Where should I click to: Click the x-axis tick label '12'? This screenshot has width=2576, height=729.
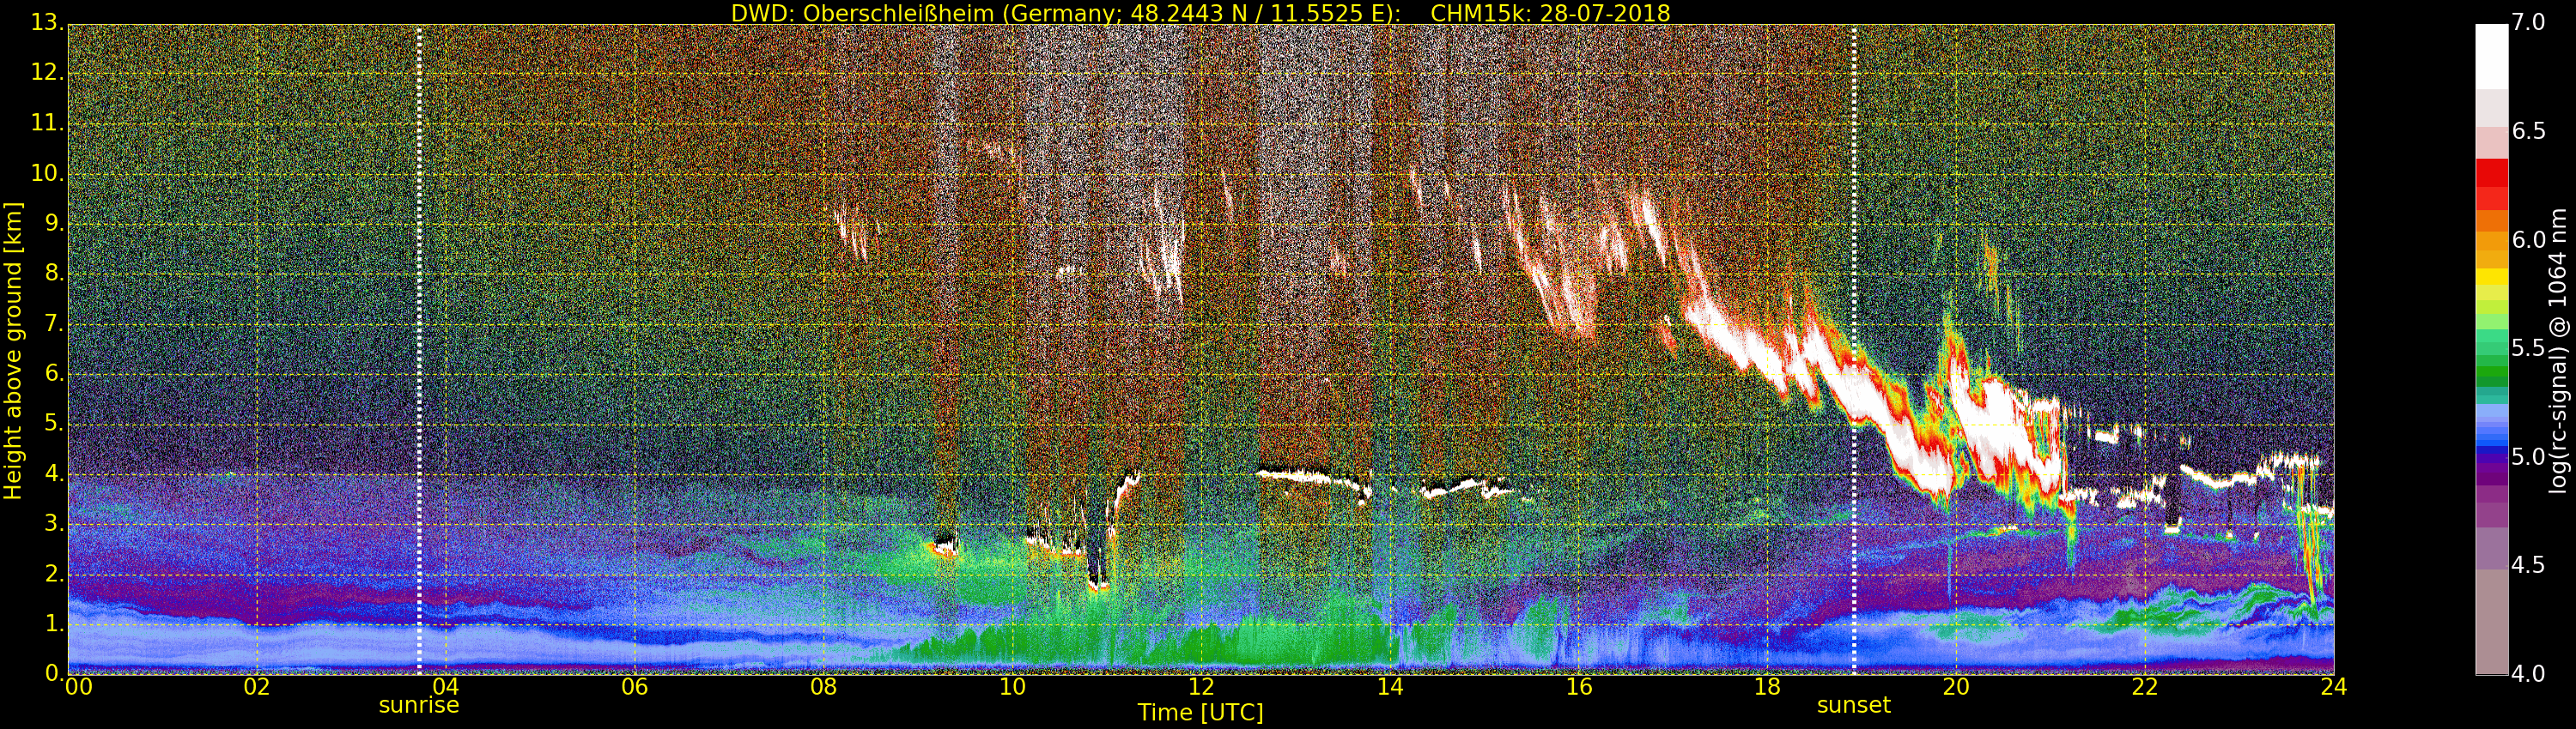pos(1201,686)
